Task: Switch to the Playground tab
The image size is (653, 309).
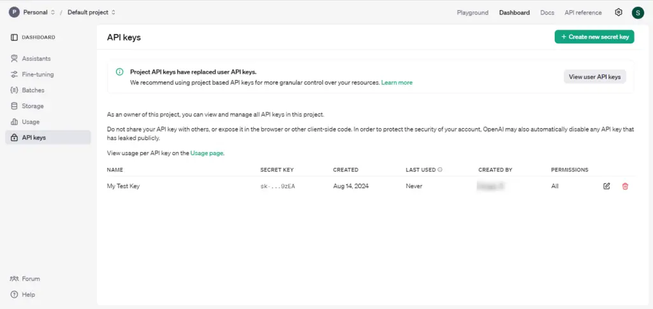Action: point(473,13)
